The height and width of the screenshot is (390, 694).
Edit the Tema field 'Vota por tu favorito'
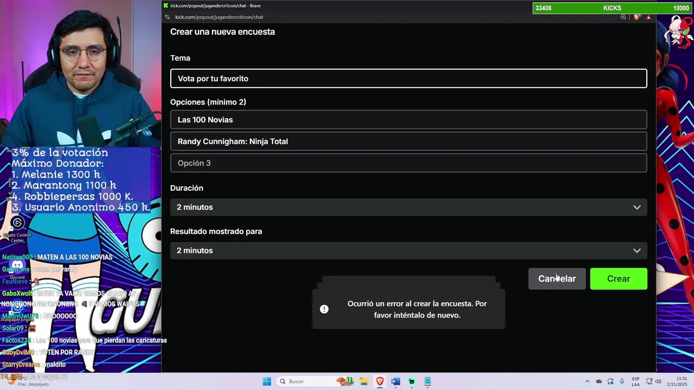click(x=408, y=79)
